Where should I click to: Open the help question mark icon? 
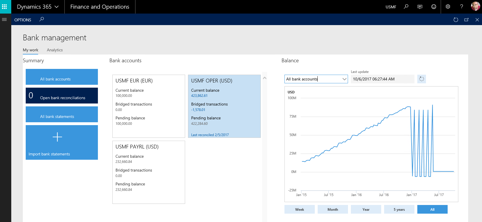tap(461, 7)
